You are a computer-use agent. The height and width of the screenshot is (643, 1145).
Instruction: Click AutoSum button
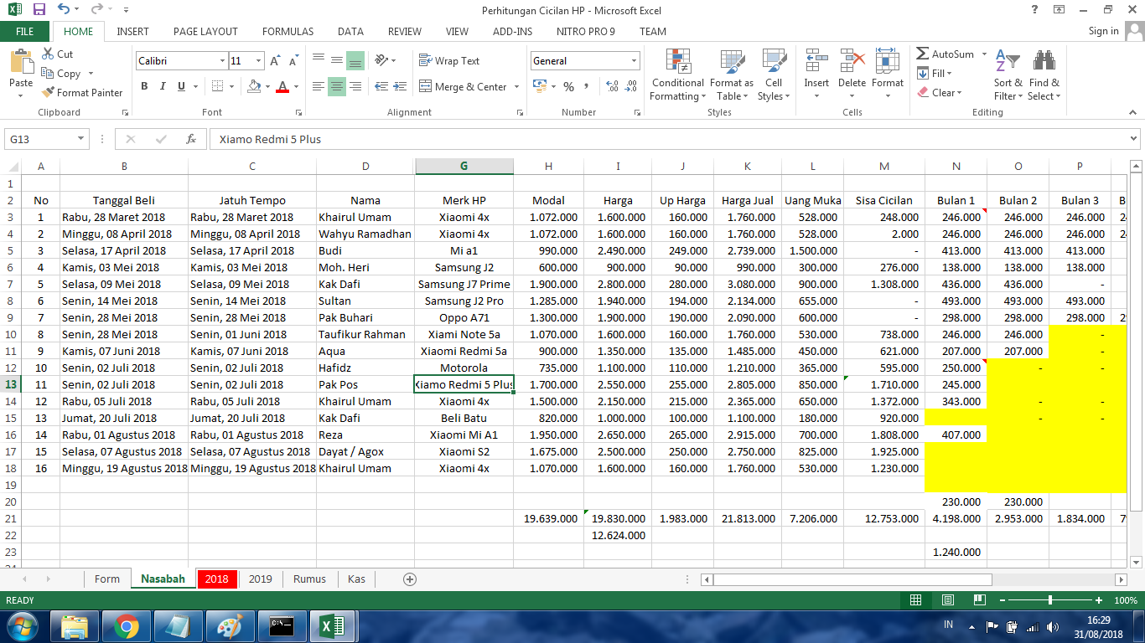(946, 54)
